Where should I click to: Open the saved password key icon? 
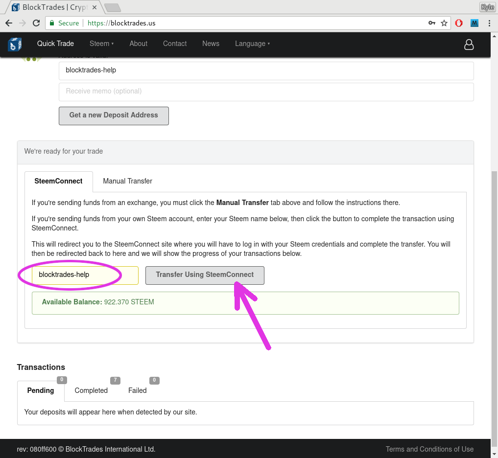coord(431,23)
